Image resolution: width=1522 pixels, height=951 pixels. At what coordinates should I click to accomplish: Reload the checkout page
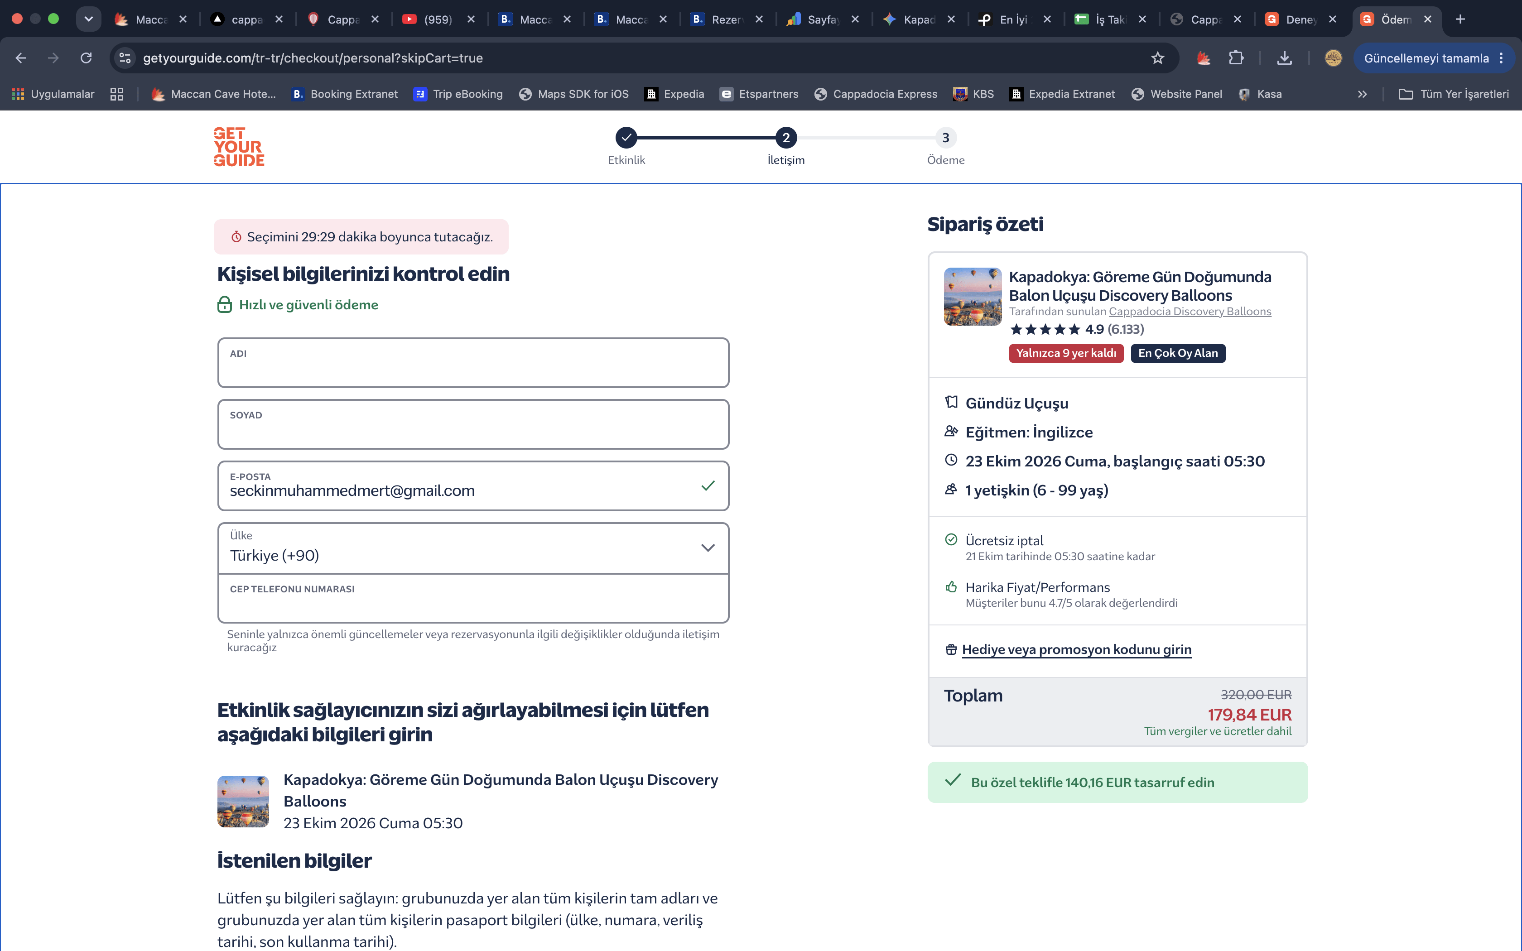(86, 58)
